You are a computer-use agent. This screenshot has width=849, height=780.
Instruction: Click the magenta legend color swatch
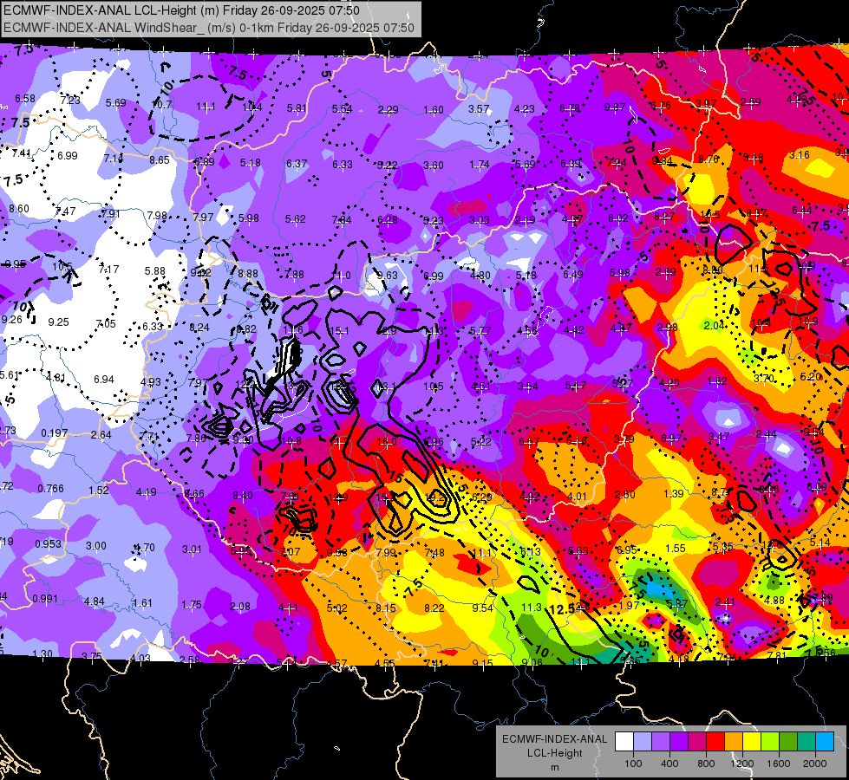pyautogui.click(x=697, y=742)
